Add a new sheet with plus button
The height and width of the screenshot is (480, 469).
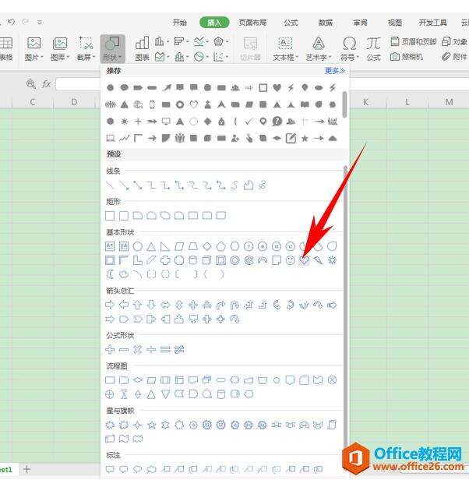coord(27,469)
